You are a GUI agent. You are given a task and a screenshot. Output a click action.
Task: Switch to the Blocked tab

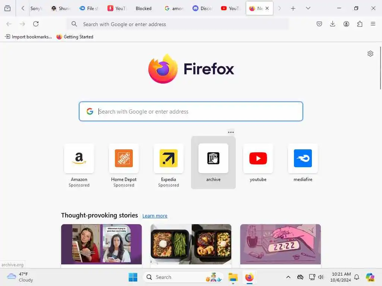[144, 9]
